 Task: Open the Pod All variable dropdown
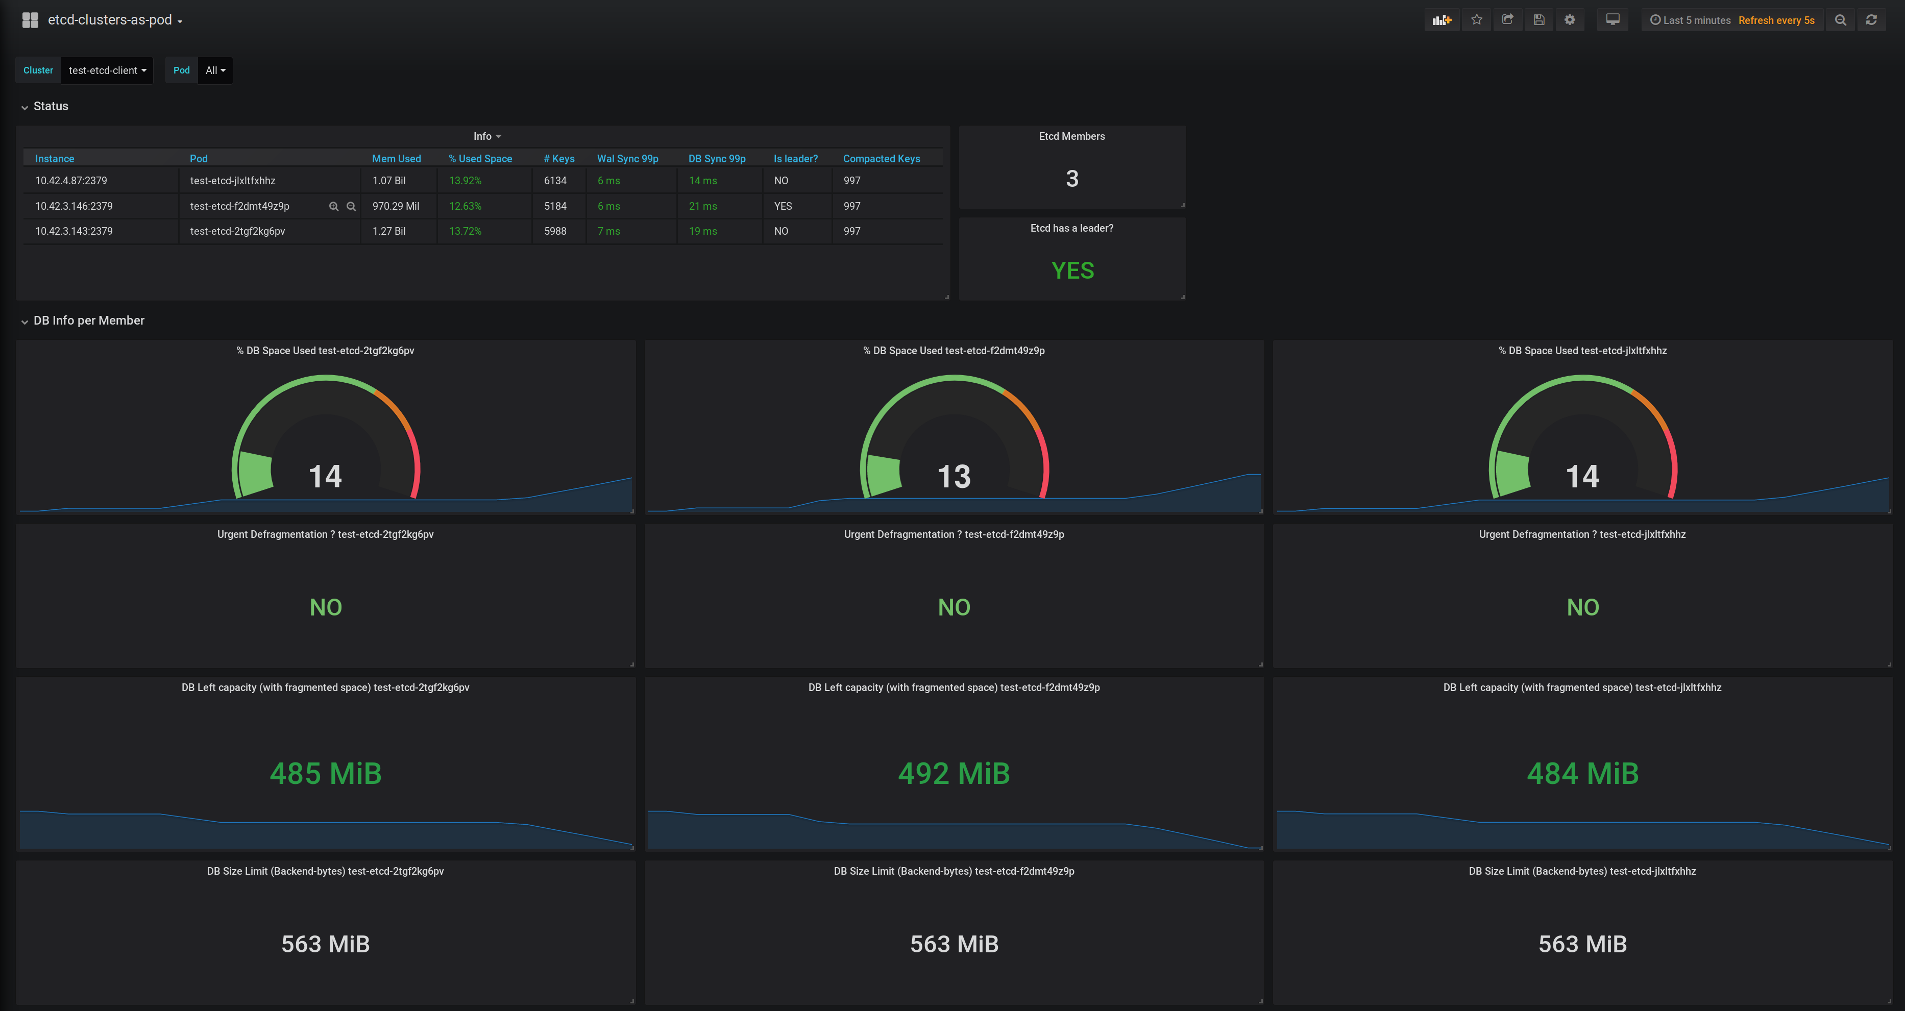click(215, 70)
